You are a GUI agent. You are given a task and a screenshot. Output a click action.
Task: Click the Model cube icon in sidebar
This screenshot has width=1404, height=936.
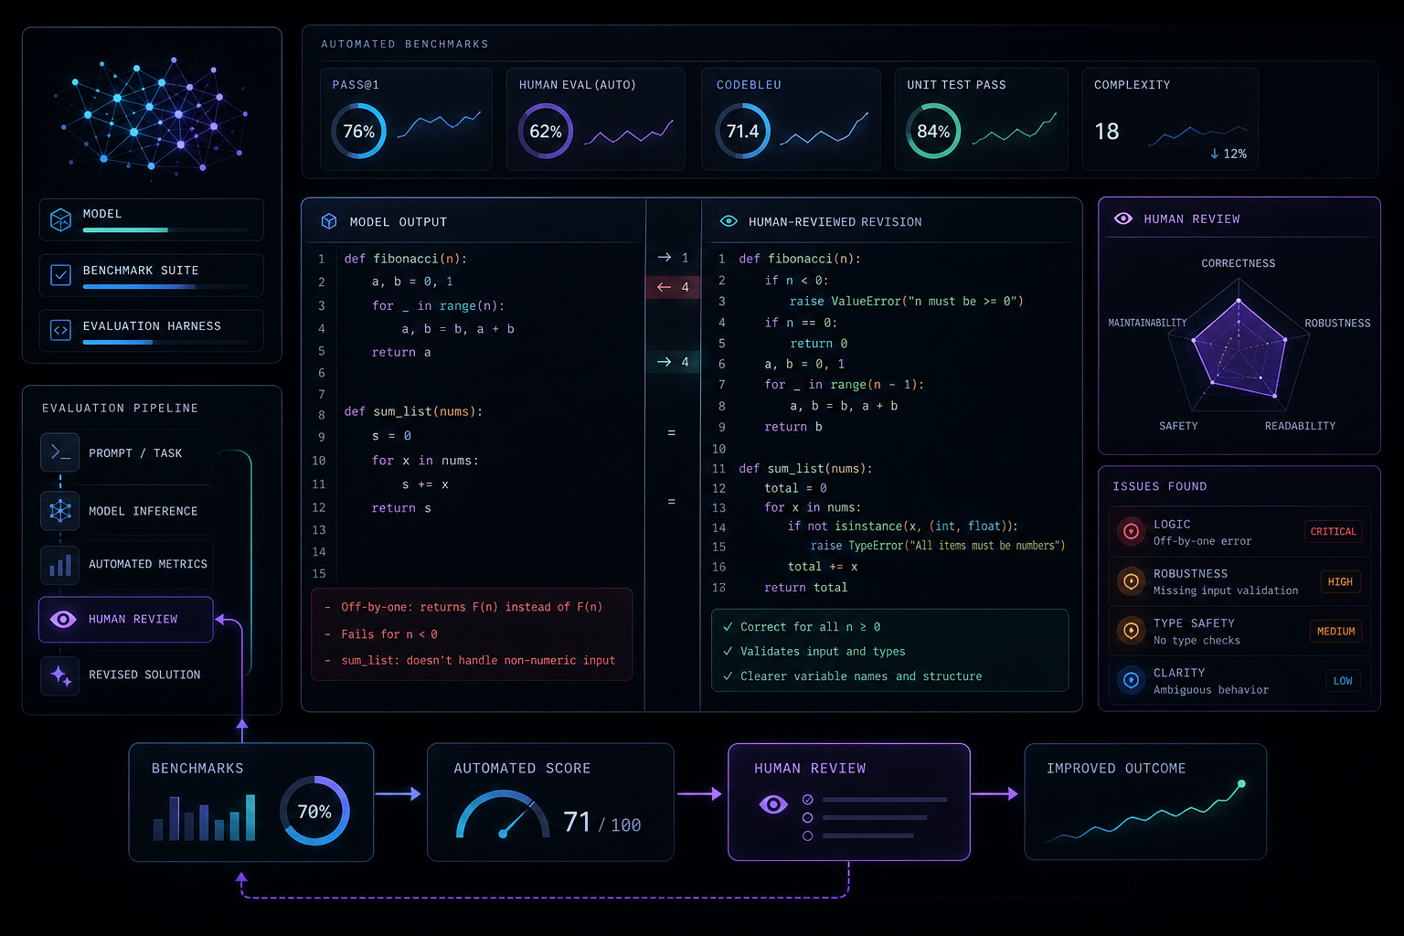[60, 219]
